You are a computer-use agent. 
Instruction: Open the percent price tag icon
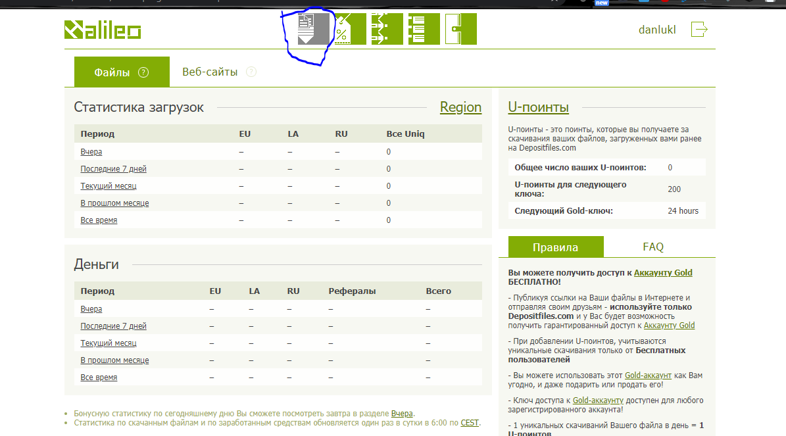click(351, 29)
